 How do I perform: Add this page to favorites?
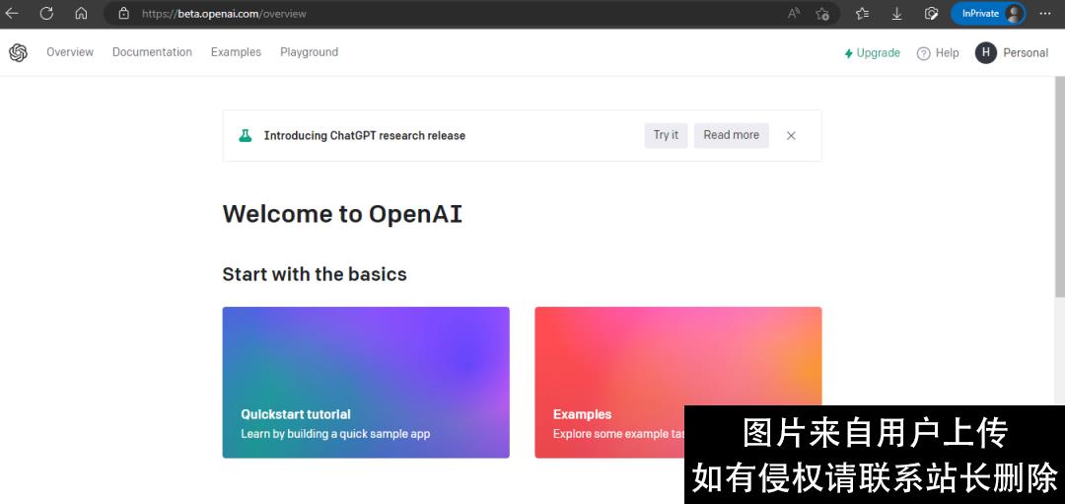822,14
